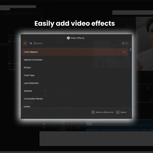Screen dimensions: 153x153
Task: Click the orange back arrow button
Action: [x=25, y=43]
